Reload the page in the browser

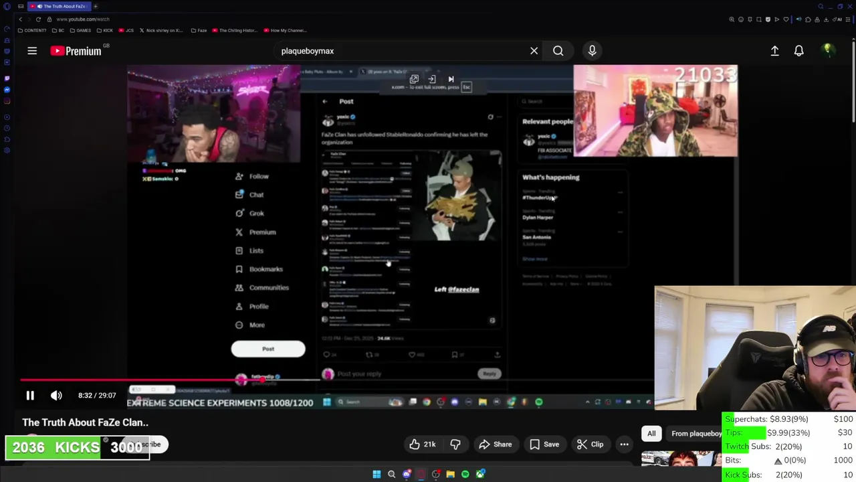[38, 19]
